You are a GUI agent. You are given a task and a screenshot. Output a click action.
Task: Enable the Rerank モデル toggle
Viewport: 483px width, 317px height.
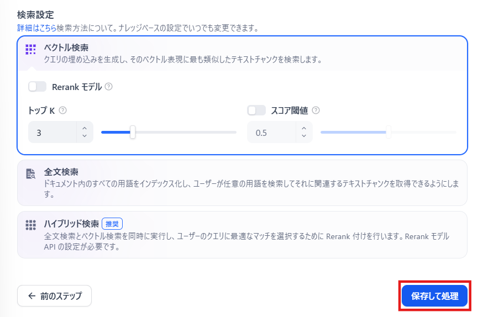coord(37,87)
